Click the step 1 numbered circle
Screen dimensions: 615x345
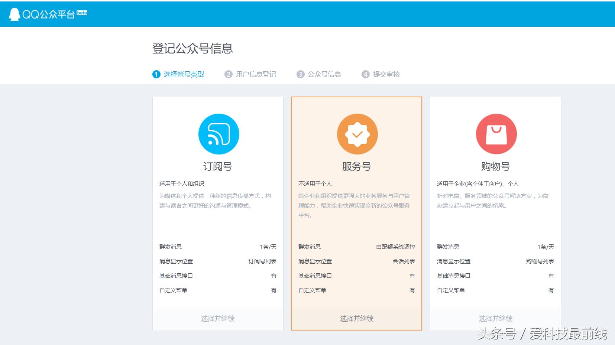[x=156, y=74]
